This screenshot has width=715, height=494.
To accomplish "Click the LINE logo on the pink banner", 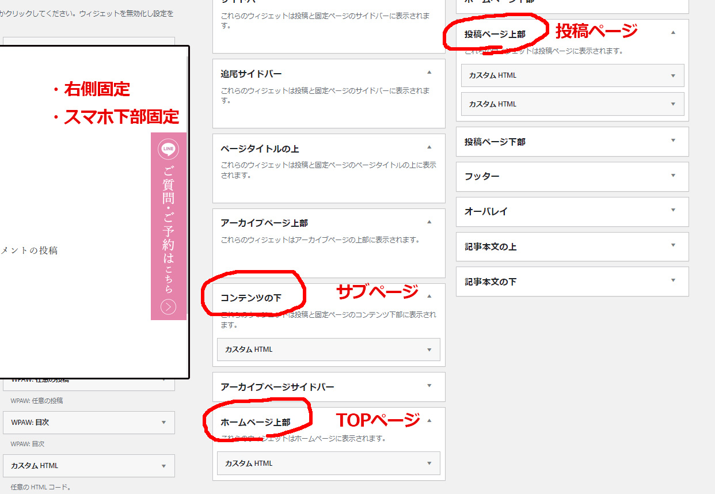I will 168,150.
